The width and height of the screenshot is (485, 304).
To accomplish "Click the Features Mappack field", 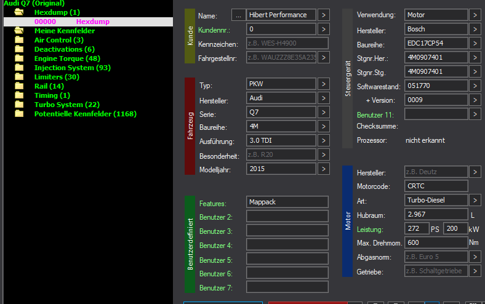I will [x=287, y=202].
